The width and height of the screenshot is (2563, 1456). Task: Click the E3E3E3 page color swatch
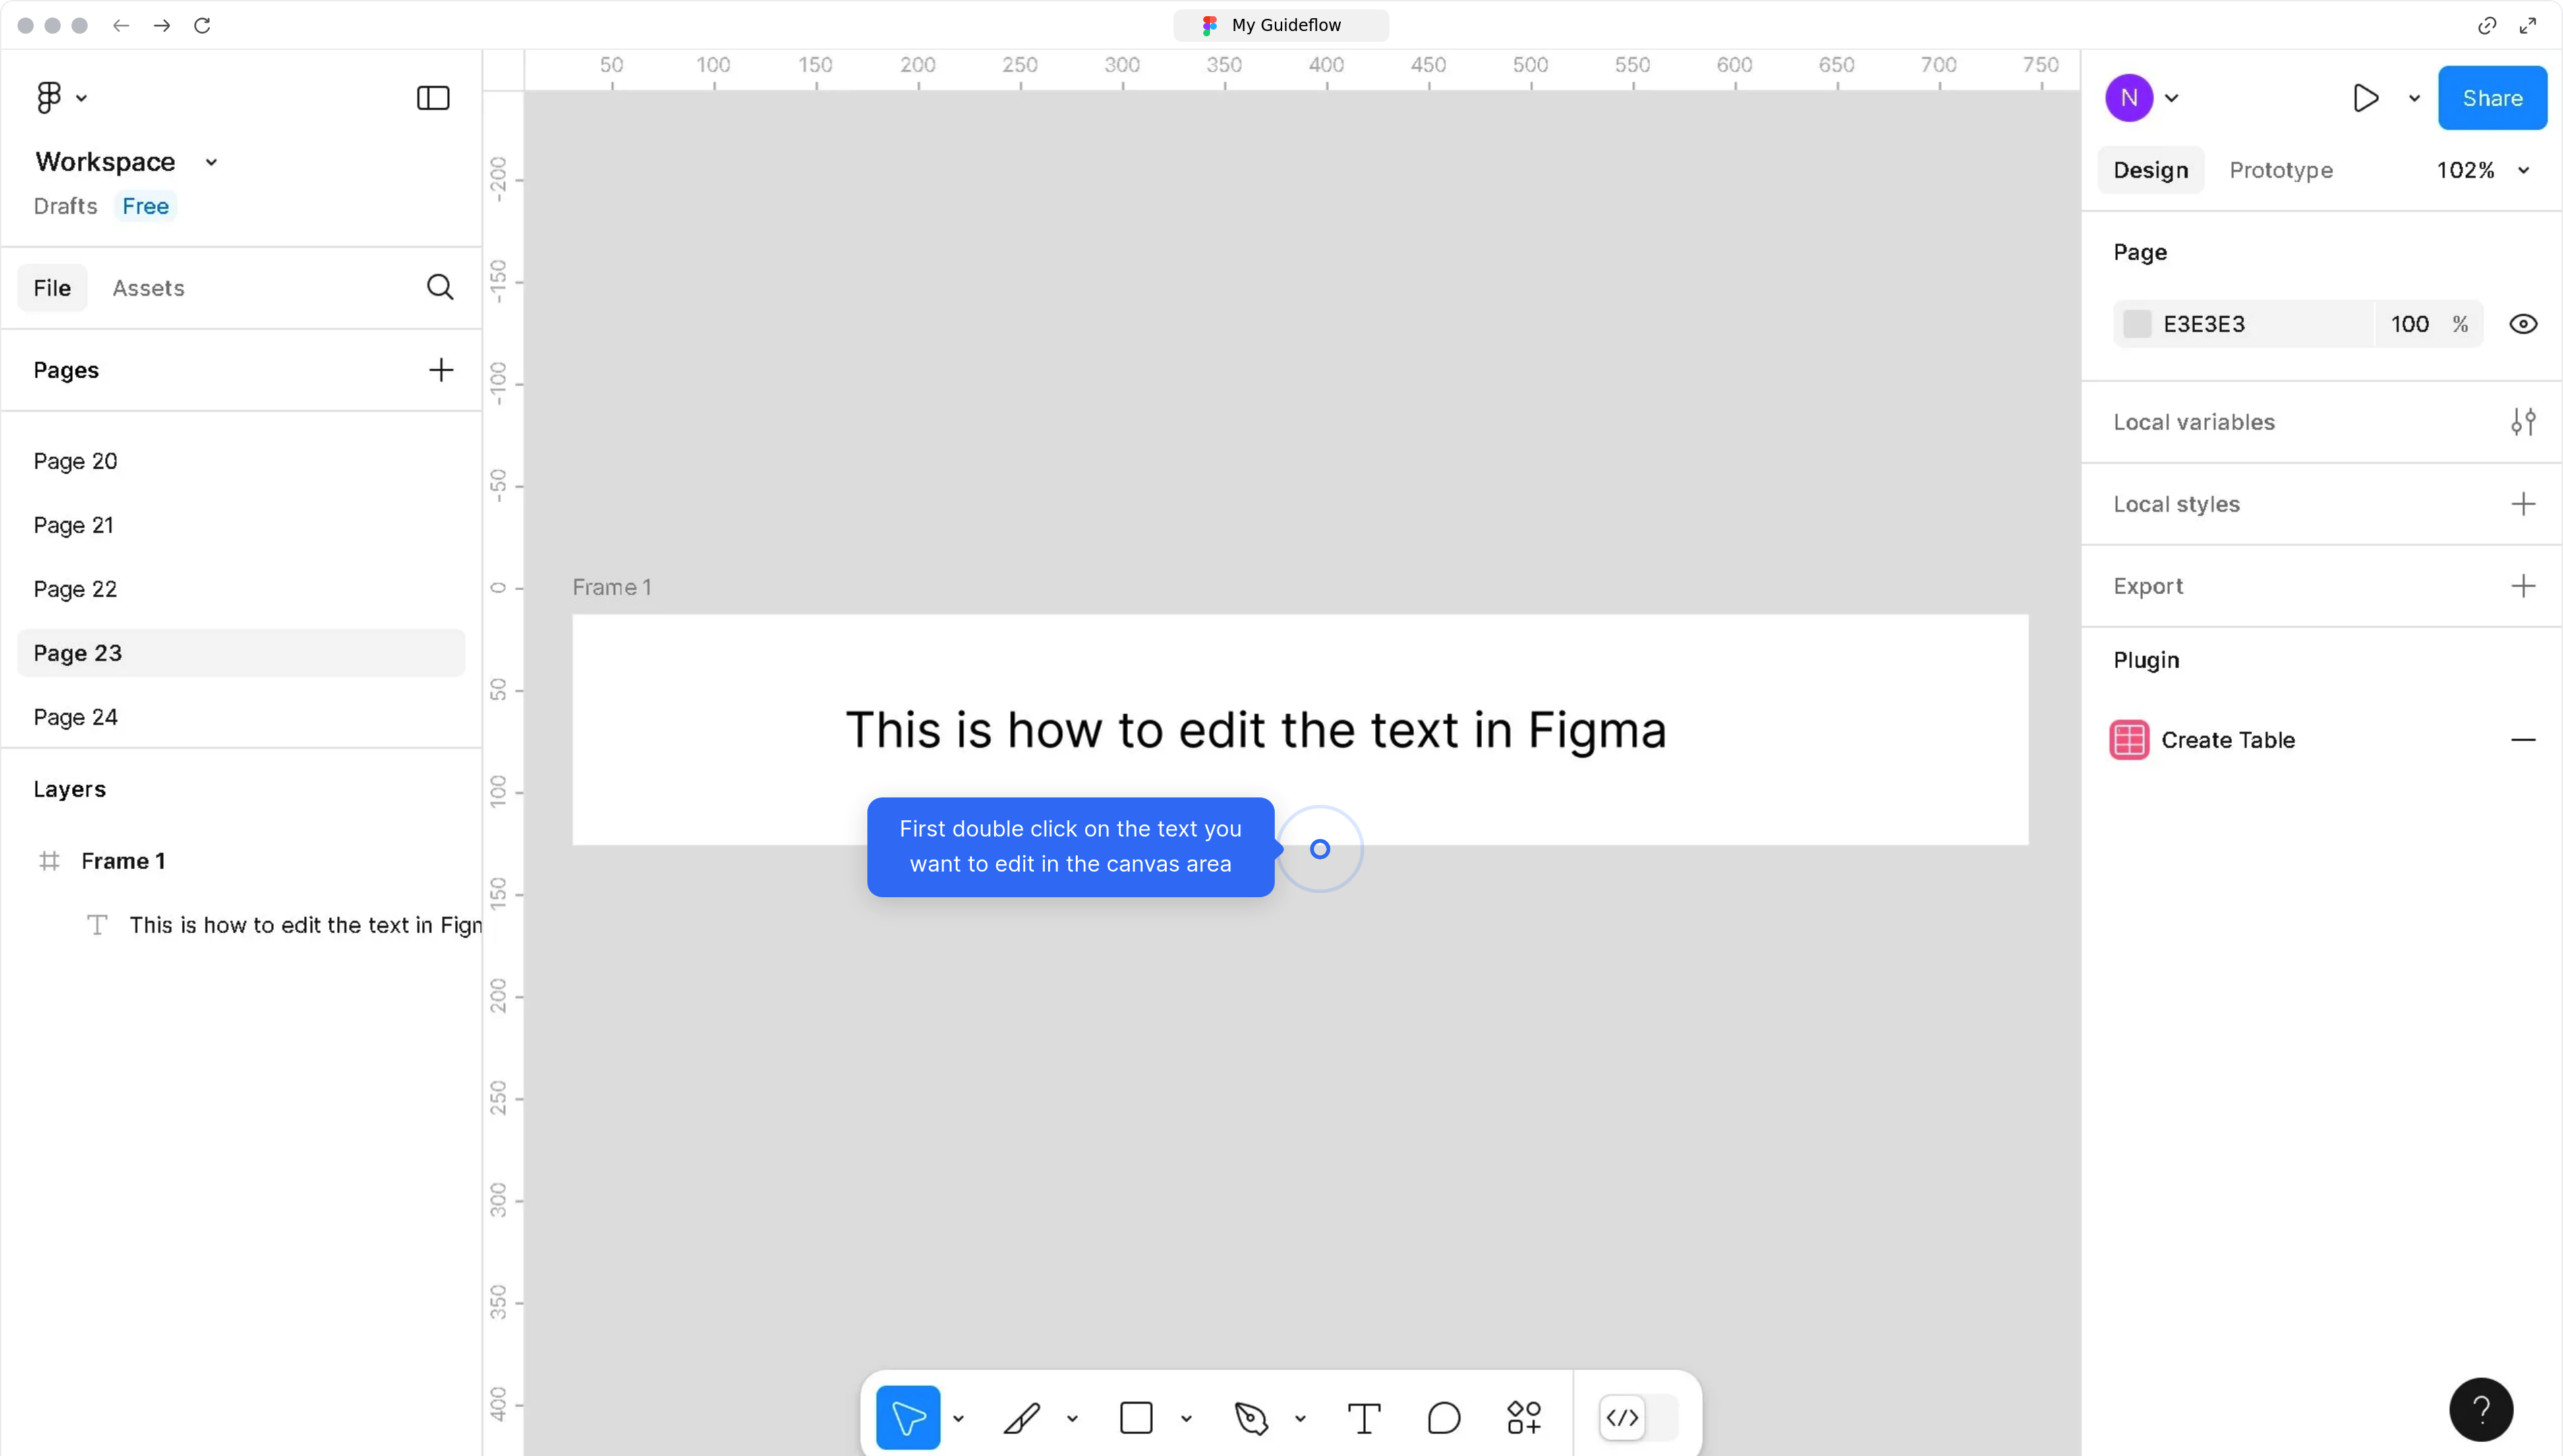coord(2138,323)
